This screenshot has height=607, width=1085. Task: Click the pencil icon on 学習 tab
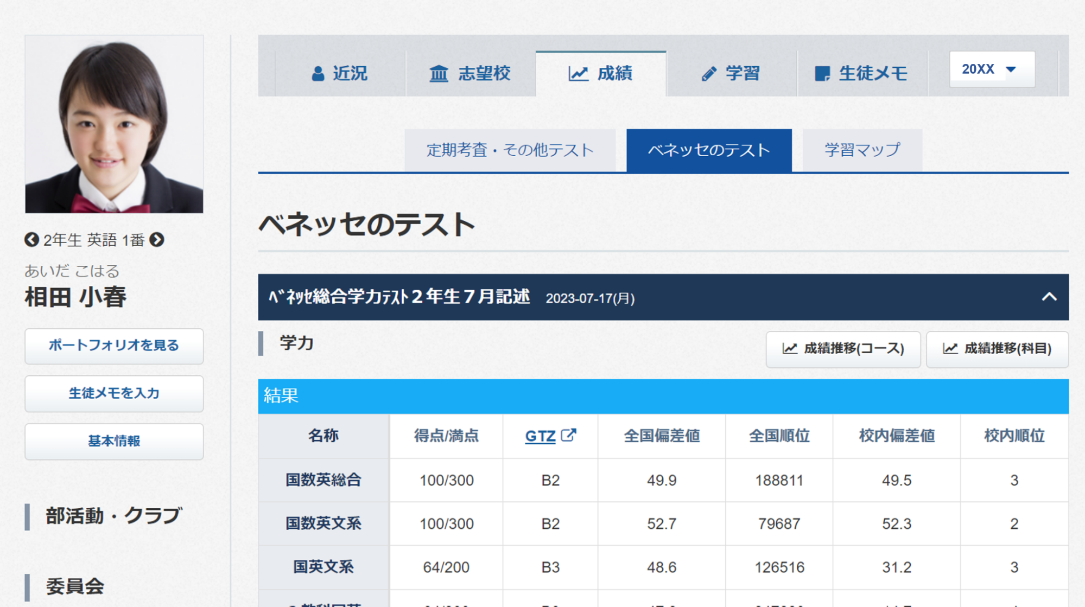(709, 73)
